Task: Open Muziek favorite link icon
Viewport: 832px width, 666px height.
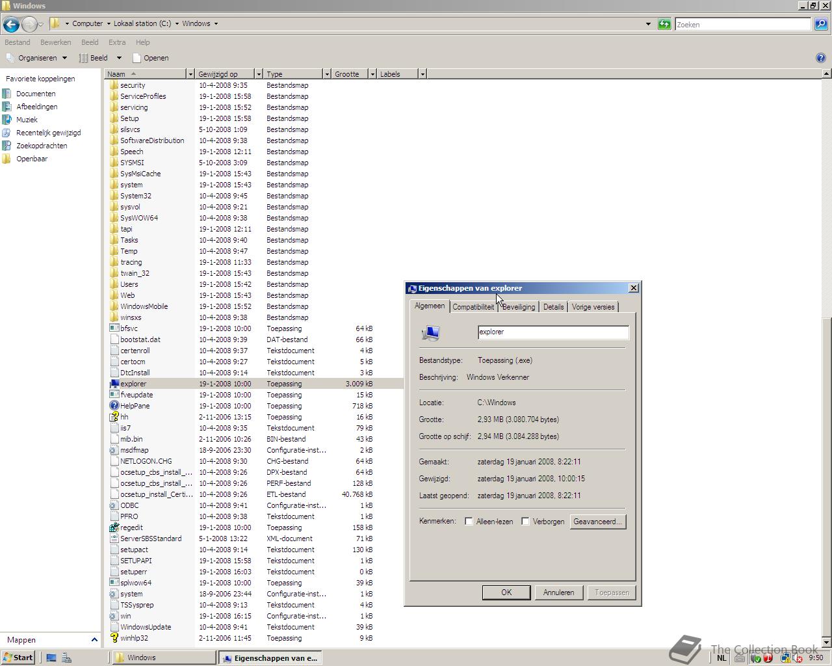Action: coord(6,120)
